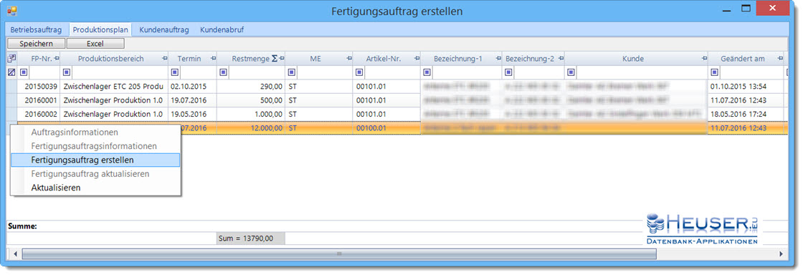Pin the Artikel-Nr. column
Image resolution: width=803 pixels, height=275 pixels.
pyautogui.click(x=417, y=59)
